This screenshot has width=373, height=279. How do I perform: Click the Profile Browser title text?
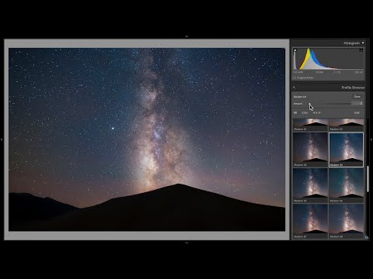tap(353, 88)
